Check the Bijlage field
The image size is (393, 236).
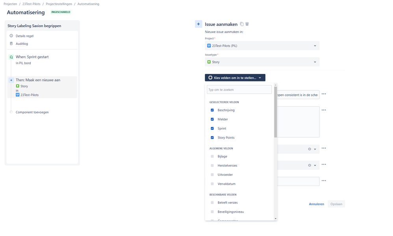[212, 157]
